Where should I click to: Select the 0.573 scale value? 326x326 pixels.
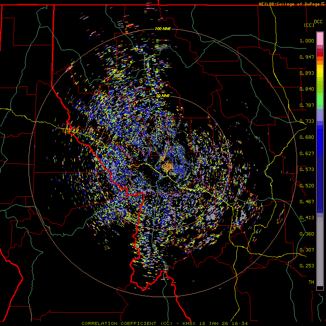coord(307,170)
